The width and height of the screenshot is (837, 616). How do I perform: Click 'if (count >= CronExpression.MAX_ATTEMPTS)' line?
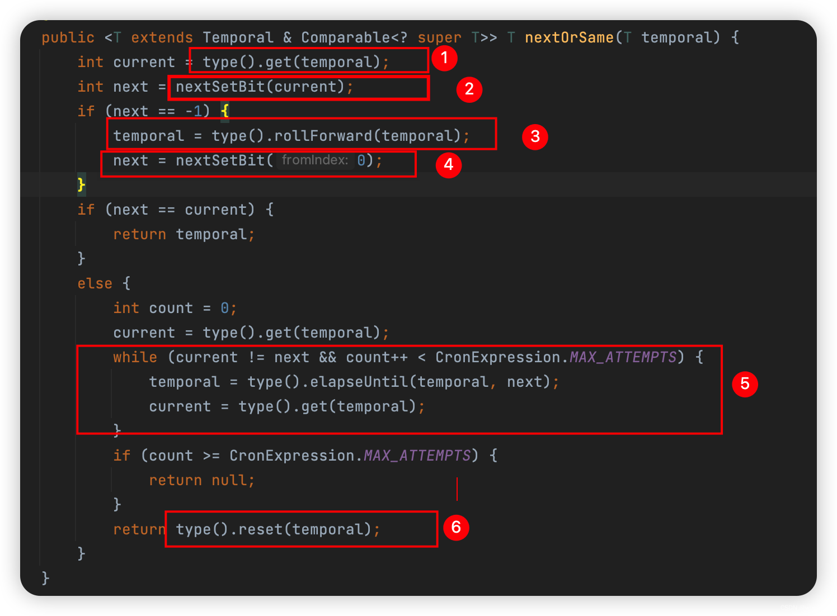305,456
